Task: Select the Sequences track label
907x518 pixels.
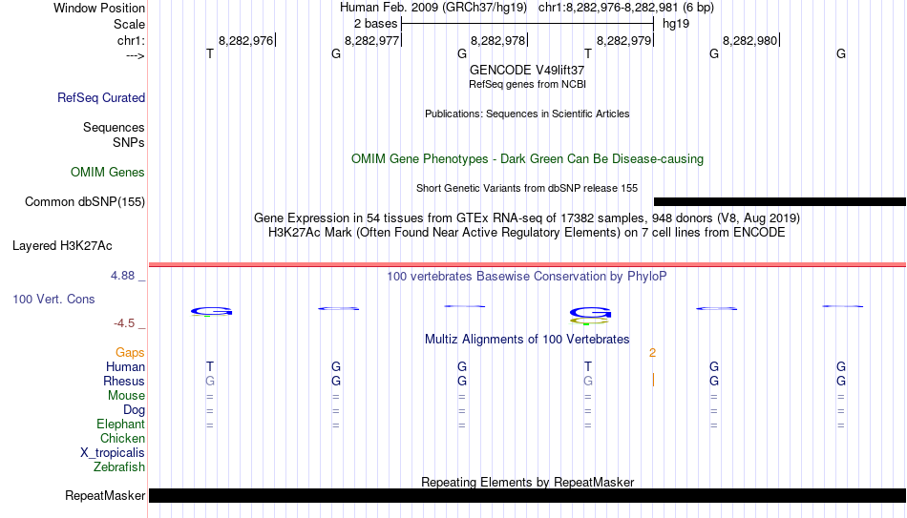Action: [114, 127]
